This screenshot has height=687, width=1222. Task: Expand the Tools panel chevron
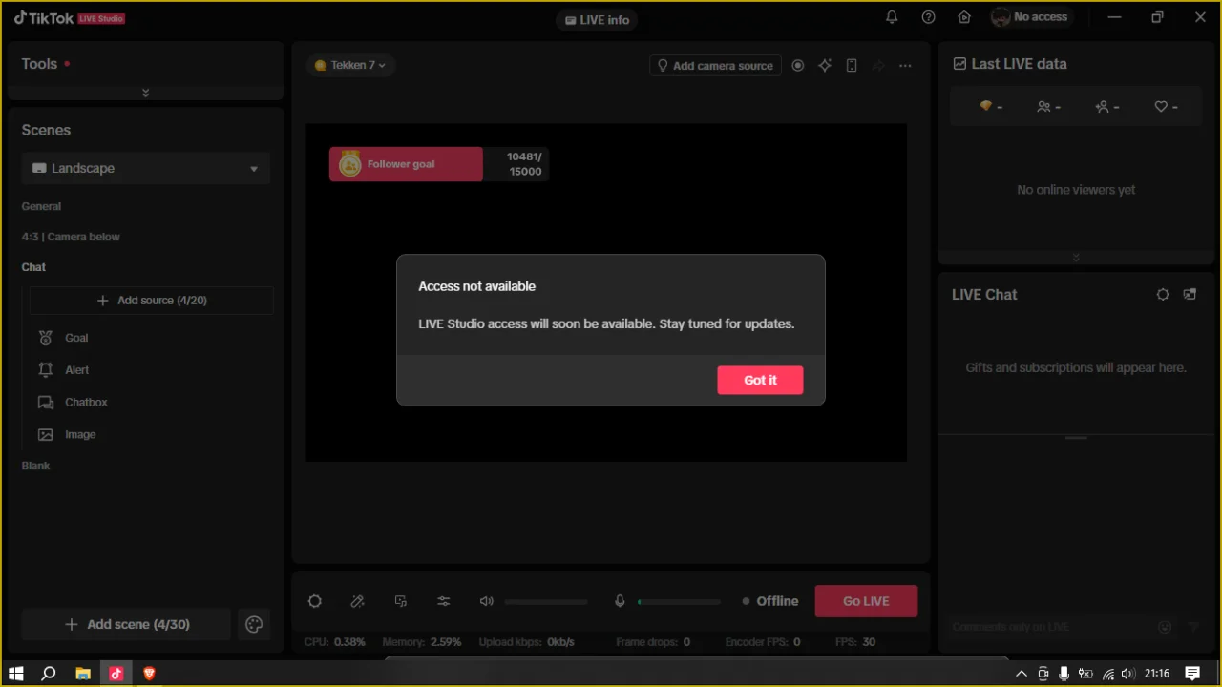[145, 93]
